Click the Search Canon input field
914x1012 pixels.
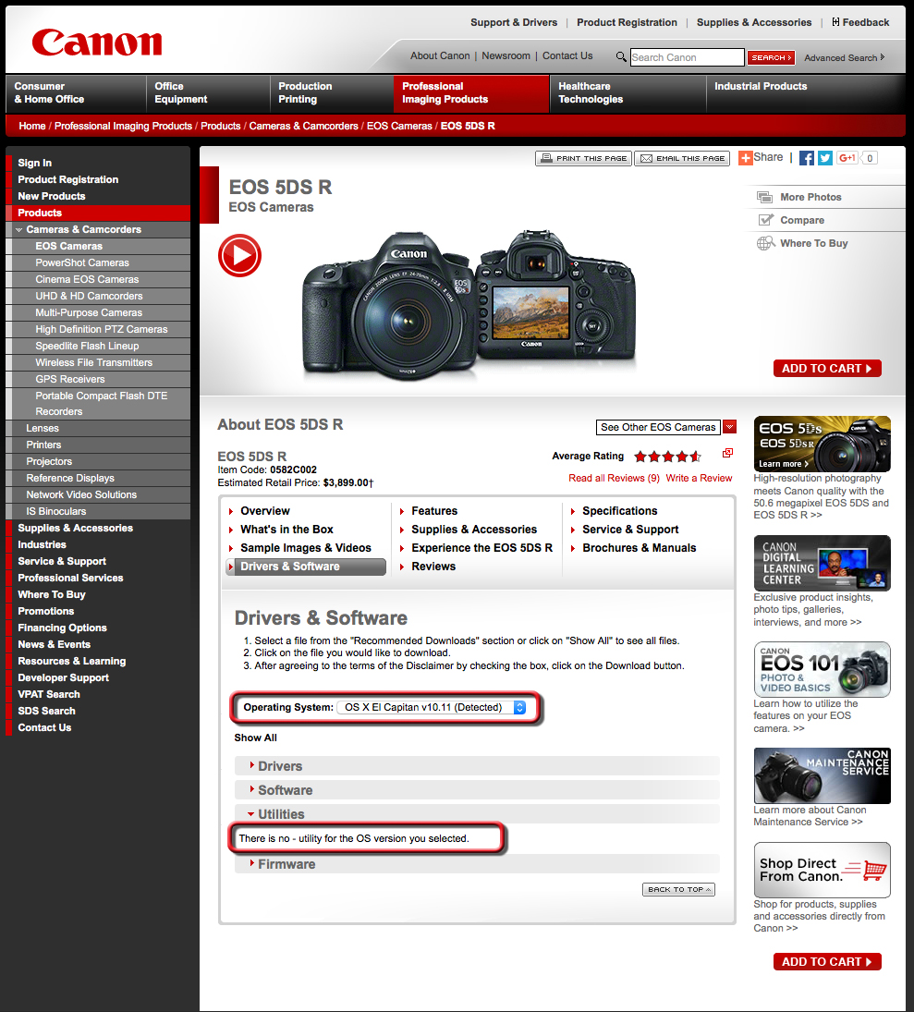click(687, 57)
